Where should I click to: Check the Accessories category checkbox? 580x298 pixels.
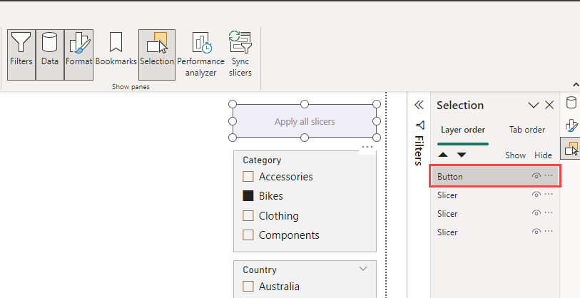pos(248,177)
